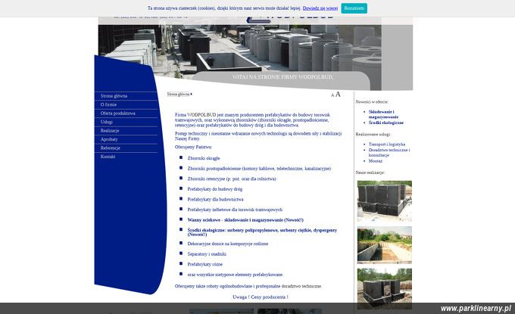This screenshot has height=314, width=515.
Task: Click the small A font size icon
Action: click(332, 95)
